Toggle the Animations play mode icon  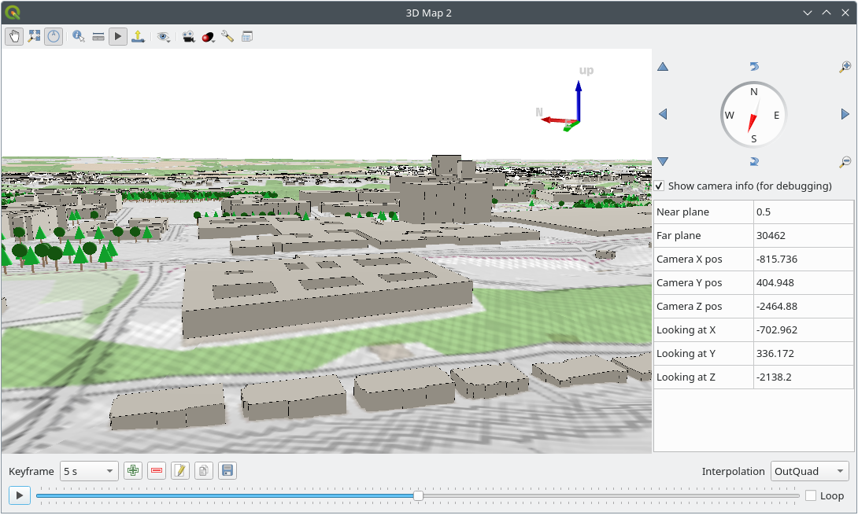(x=118, y=36)
